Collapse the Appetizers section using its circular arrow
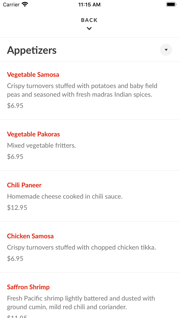 point(166,50)
